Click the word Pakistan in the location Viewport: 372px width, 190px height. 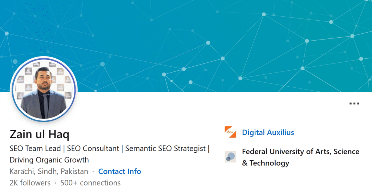[x=74, y=171]
